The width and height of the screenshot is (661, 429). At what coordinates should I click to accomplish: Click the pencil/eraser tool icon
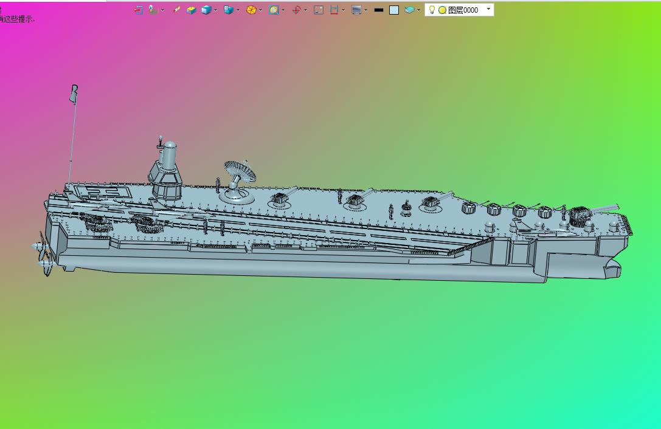point(176,10)
